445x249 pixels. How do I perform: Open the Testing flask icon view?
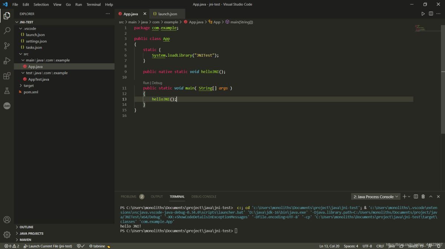(7, 91)
